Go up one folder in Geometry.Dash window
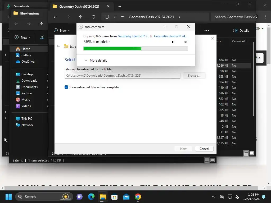 pos(80,17)
